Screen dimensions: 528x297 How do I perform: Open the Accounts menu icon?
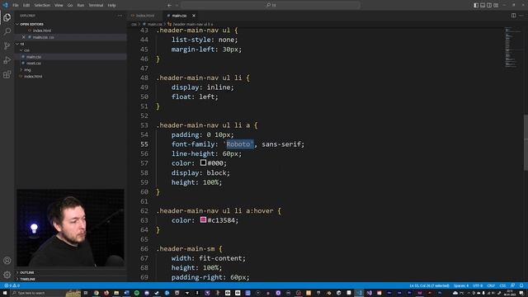coord(7,261)
